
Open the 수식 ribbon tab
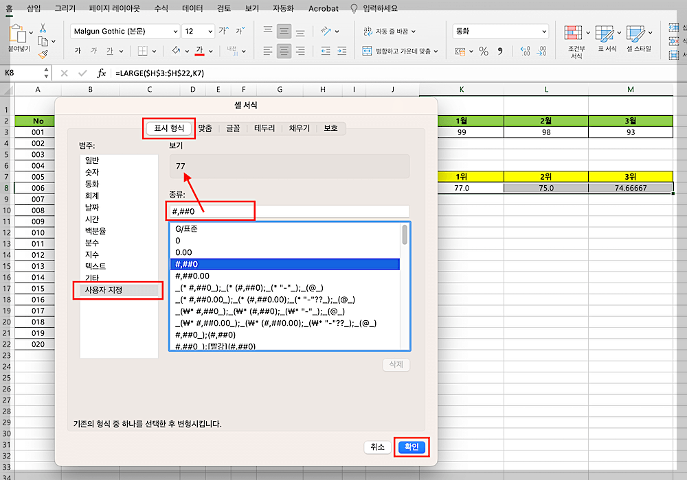(161, 8)
